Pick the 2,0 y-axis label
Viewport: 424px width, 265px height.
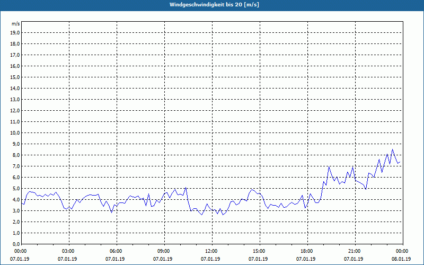16,222
